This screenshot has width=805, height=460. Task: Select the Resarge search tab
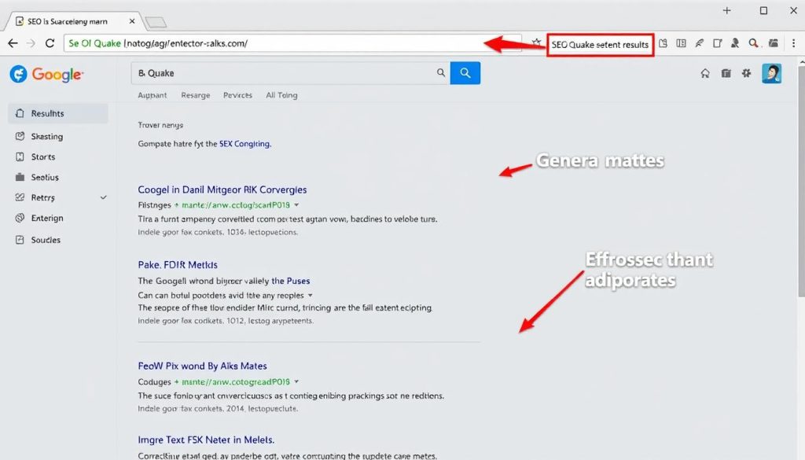click(x=196, y=95)
